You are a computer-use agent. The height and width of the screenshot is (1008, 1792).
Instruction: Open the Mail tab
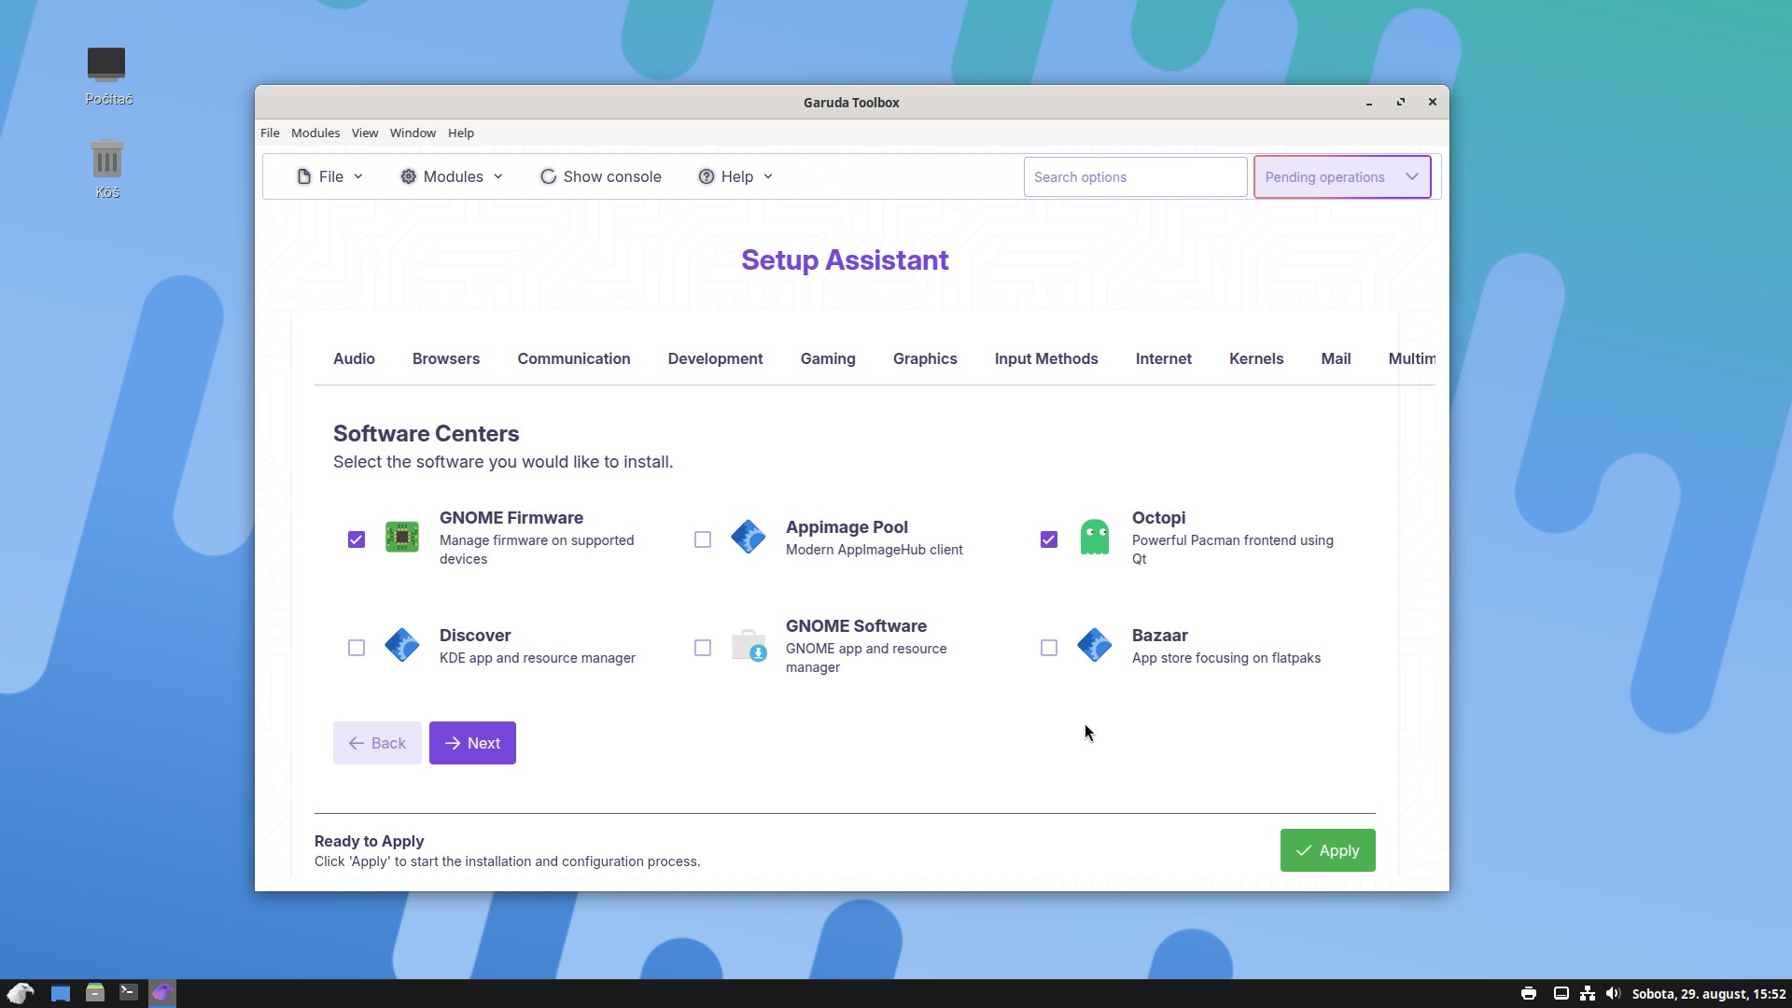[x=1336, y=358]
